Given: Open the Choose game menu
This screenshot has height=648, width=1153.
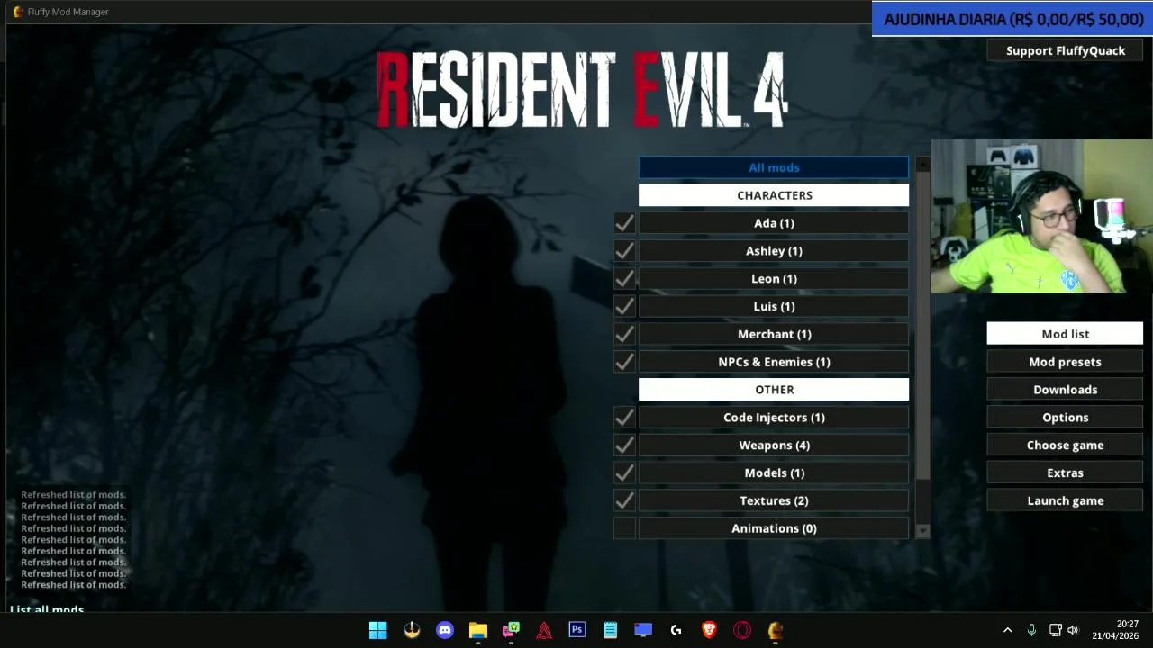Looking at the screenshot, I should [1065, 445].
